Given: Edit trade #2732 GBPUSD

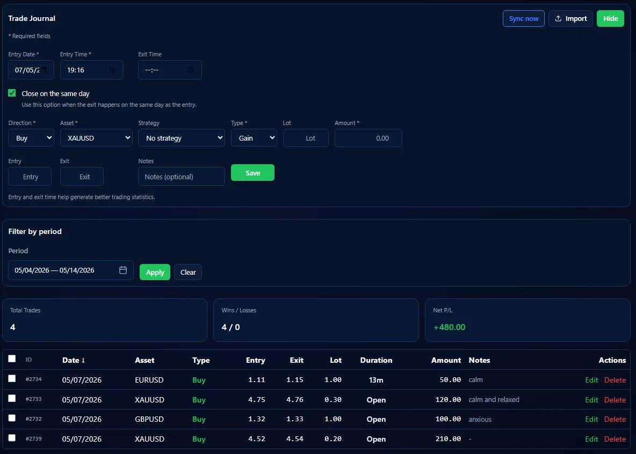Looking at the screenshot, I should (x=591, y=419).
